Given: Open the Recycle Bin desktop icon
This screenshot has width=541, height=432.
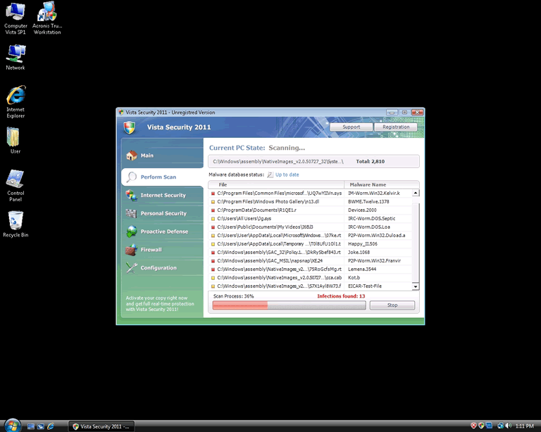Looking at the screenshot, I should tap(15, 221).
